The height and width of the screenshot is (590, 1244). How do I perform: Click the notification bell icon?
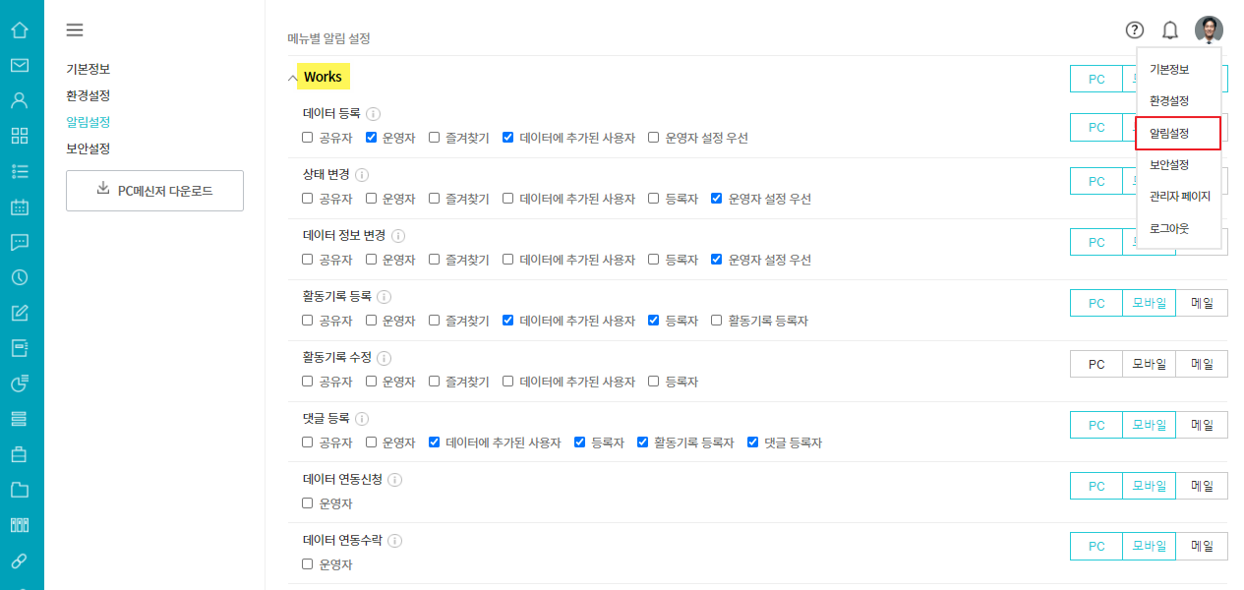pos(1170,30)
